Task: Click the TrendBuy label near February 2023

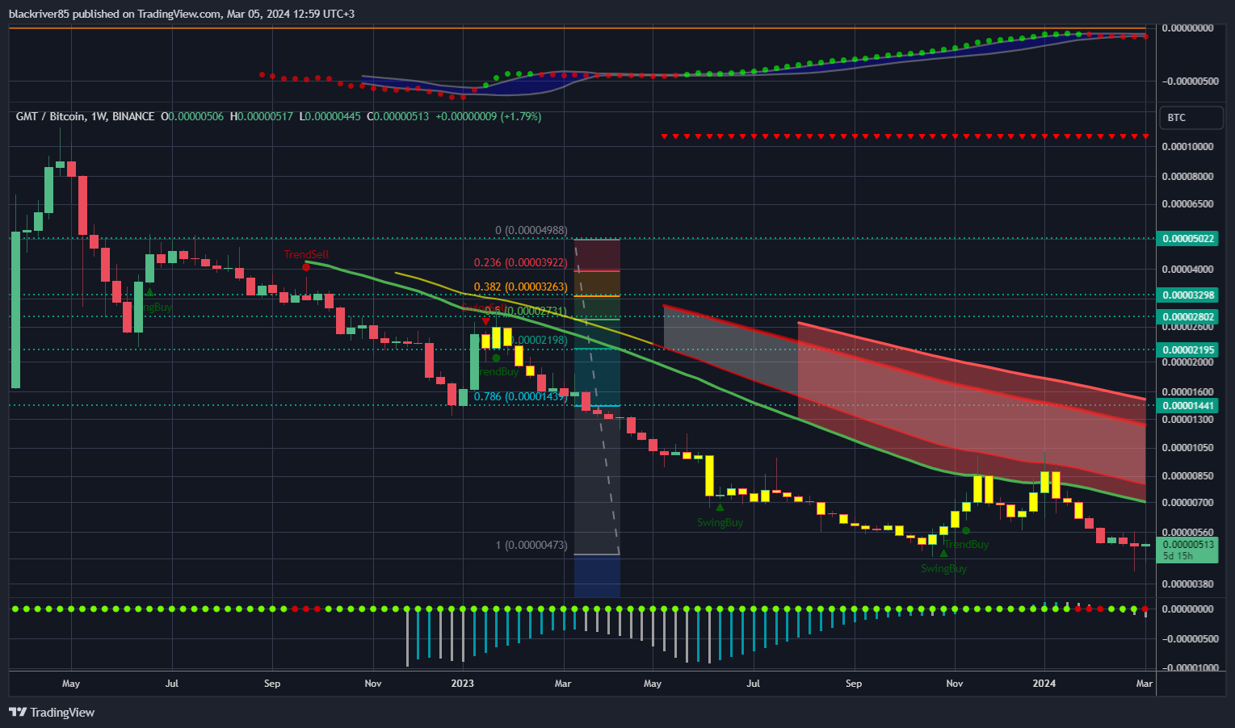Action: coord(497,372)
